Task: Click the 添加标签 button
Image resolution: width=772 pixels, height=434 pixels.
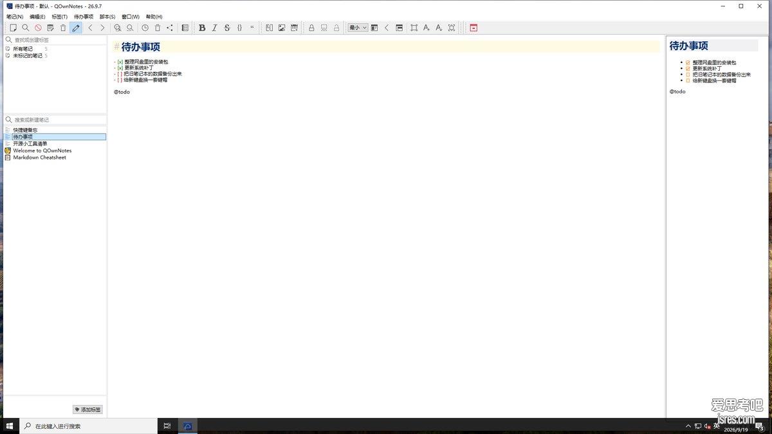Action: [x=87, y=410]
